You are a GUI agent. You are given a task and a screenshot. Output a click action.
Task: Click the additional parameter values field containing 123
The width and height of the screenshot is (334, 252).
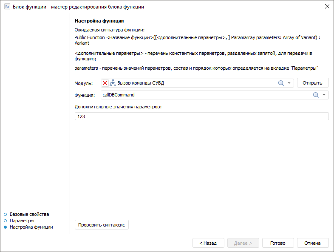pyautogui.click(x=201, y=116)
